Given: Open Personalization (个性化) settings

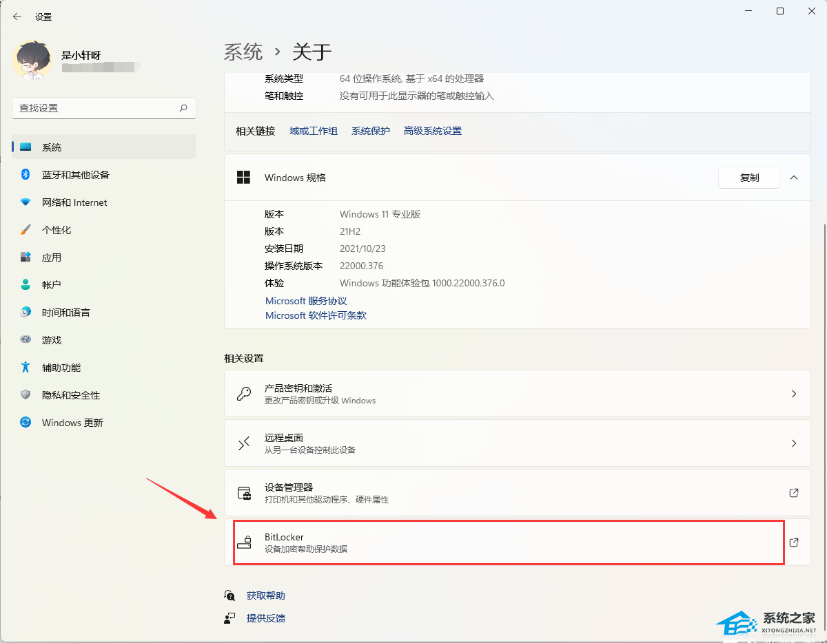Looking at the screenshot, I should click(x=57, y=230).
